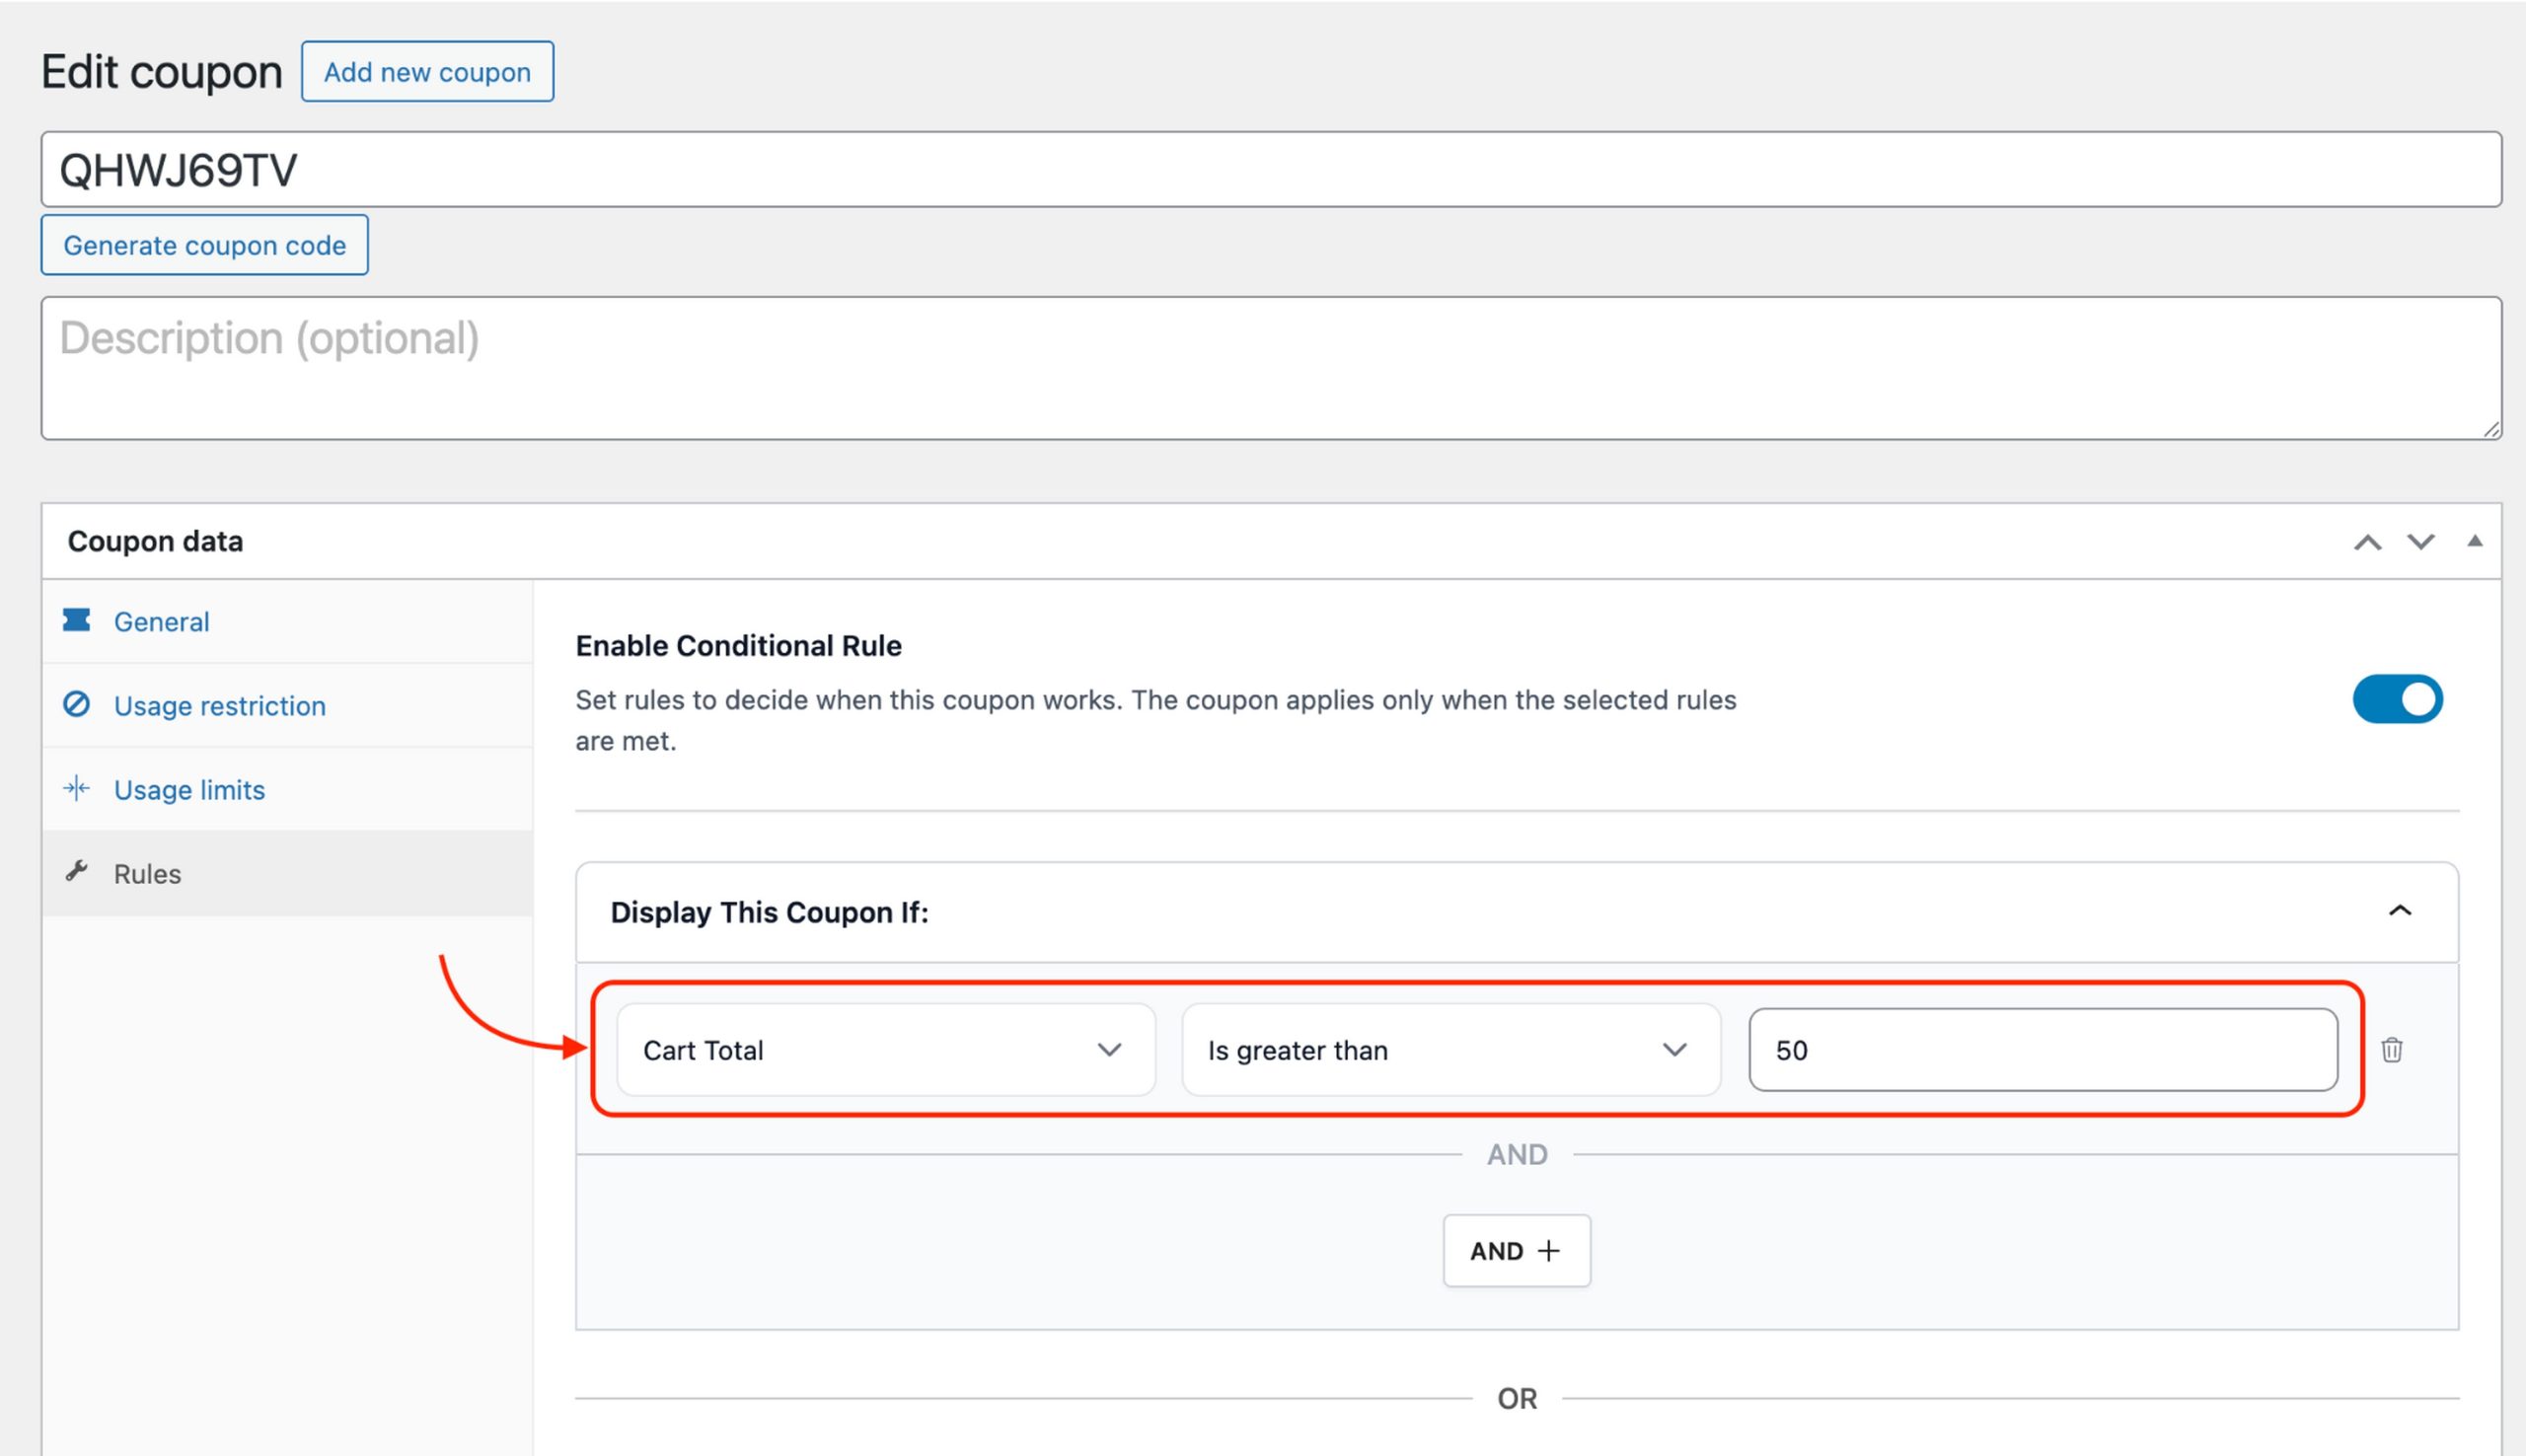The height and width of the screenshot is (1456, 2526).
Task: Click the Usage limits icon
Action: tap(76, 788)
